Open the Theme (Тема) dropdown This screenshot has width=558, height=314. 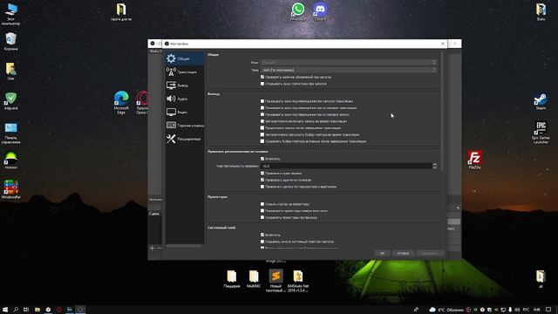tap(349, 70)
